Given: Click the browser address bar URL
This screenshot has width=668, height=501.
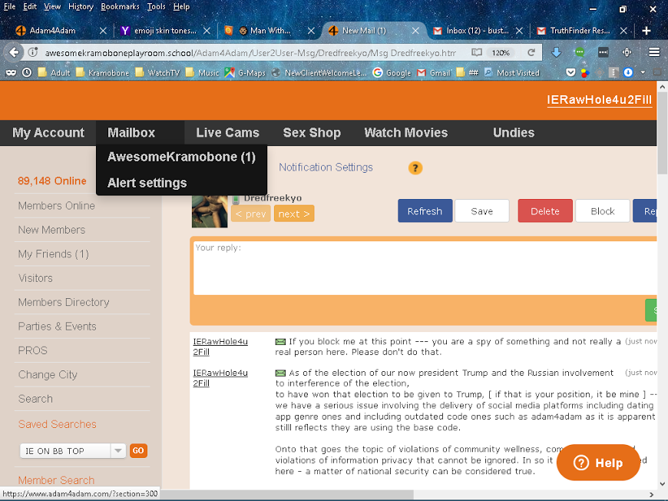Looking at the screenshot, I should point(250,53).
